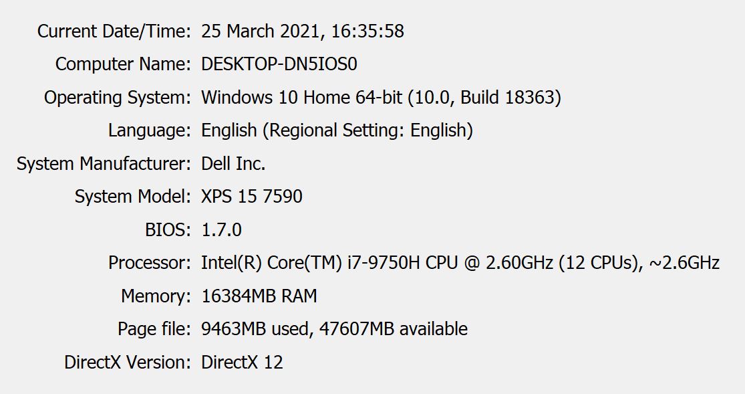
Task: Select the English Regional Setting value
Action: 337,130
